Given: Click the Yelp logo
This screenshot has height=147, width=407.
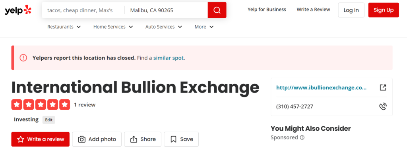Looking at the screenshot, I should [18, 10].
